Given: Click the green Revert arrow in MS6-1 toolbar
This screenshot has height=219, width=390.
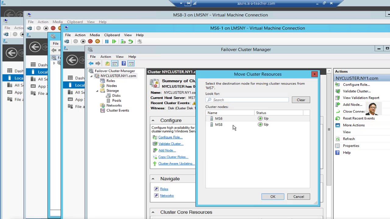Looking at the screenshot, I should [130, 41].
